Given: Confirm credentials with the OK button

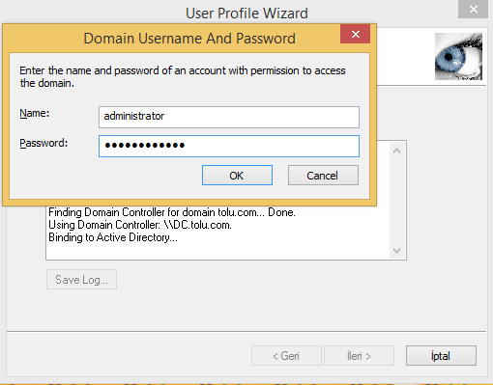Looking at the screenshot, I should [x=237, y=176].
